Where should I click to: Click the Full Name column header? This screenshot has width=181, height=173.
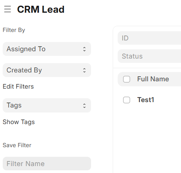pos(153,79)
